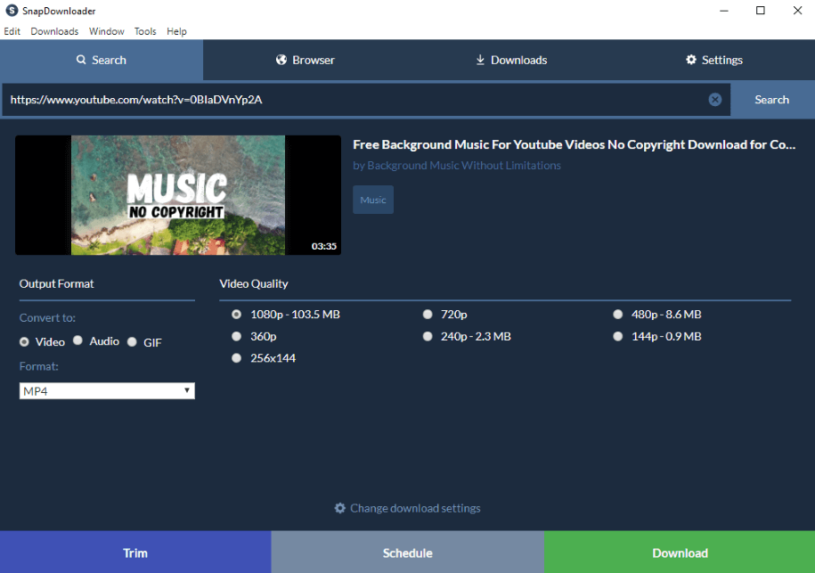Click the video title Free Background Music
Image resolution: width=815 pixels, height=573 pixels.
(x=574, y=144)
